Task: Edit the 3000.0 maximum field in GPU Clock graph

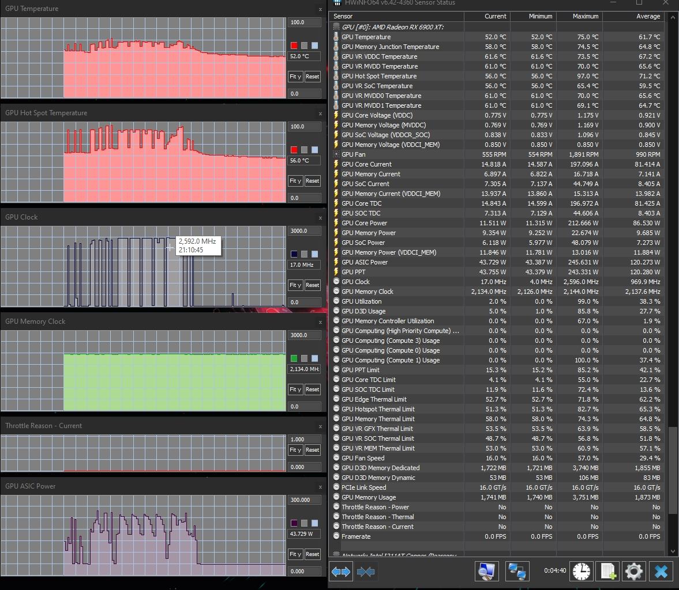Action: pyautogui.click(x=305, y=230)
